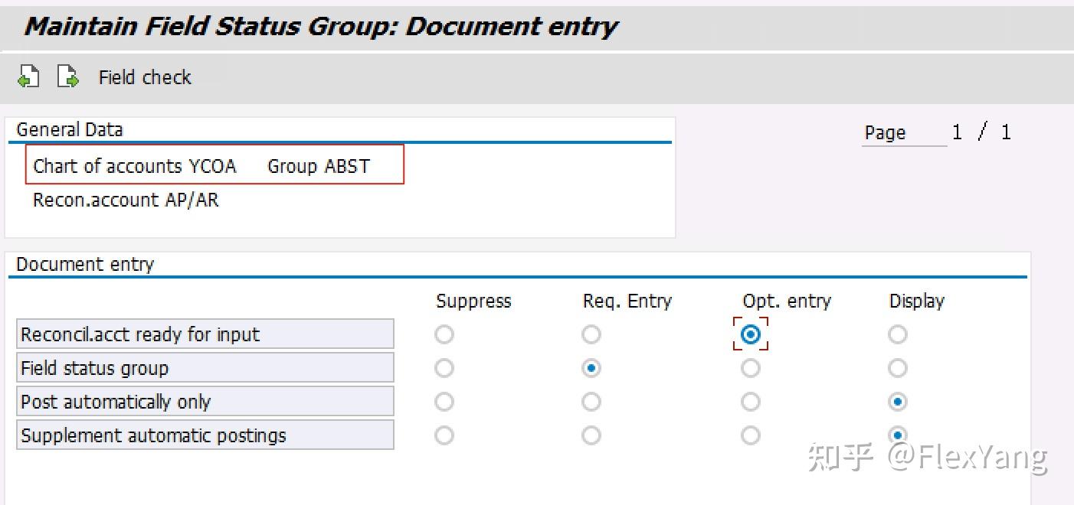This screenshot has height=505, width=1074.
Task: Click the previous field status group icon
Action: pos(28,77)
